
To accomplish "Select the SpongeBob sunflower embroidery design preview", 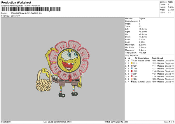I will coord(63,69).
